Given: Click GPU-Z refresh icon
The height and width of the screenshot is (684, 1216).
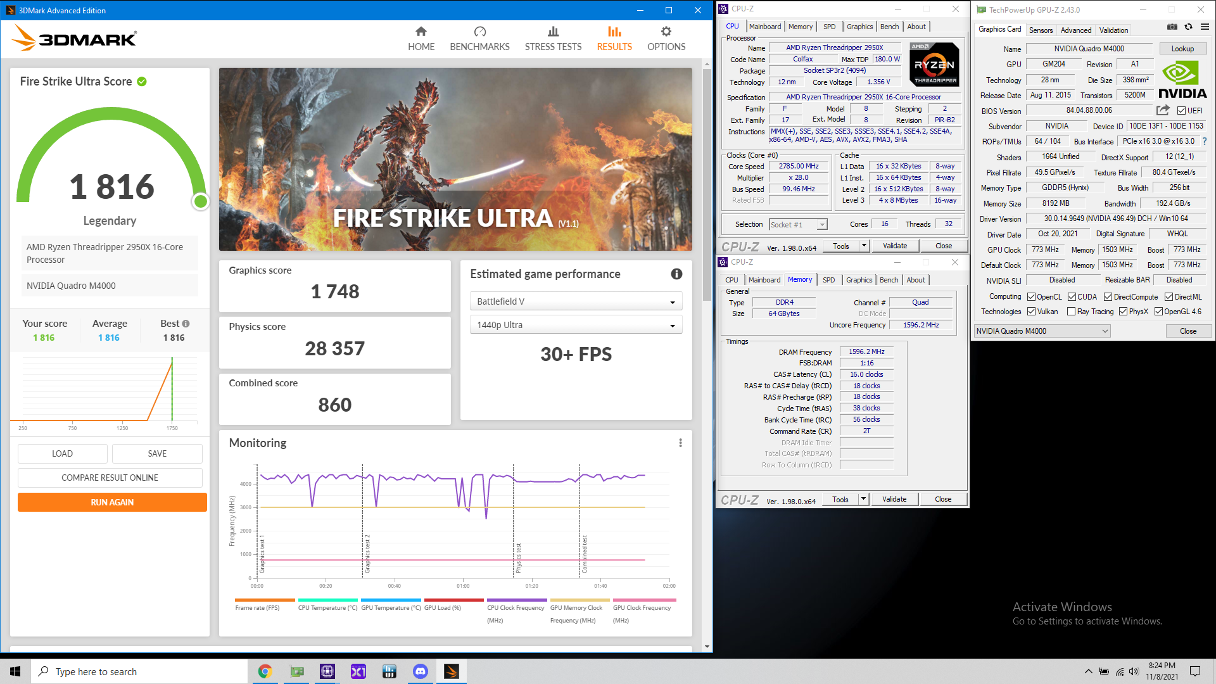Looking at the screenshot, I should [1188, 27].
